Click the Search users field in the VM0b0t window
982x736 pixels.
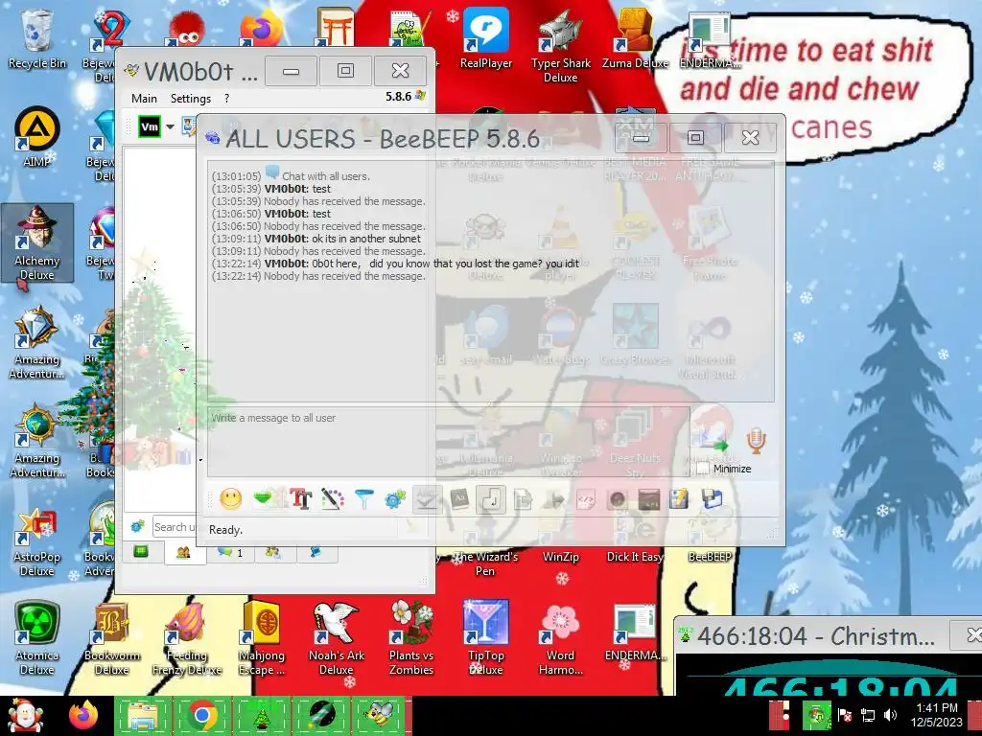pyautogui.click(x=175, y=527)
